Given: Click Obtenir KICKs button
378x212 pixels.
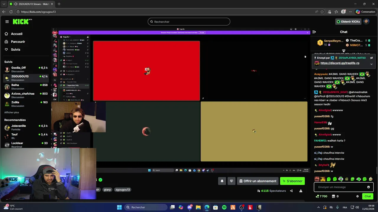Looking at the screenshot, I should (348, 21).
